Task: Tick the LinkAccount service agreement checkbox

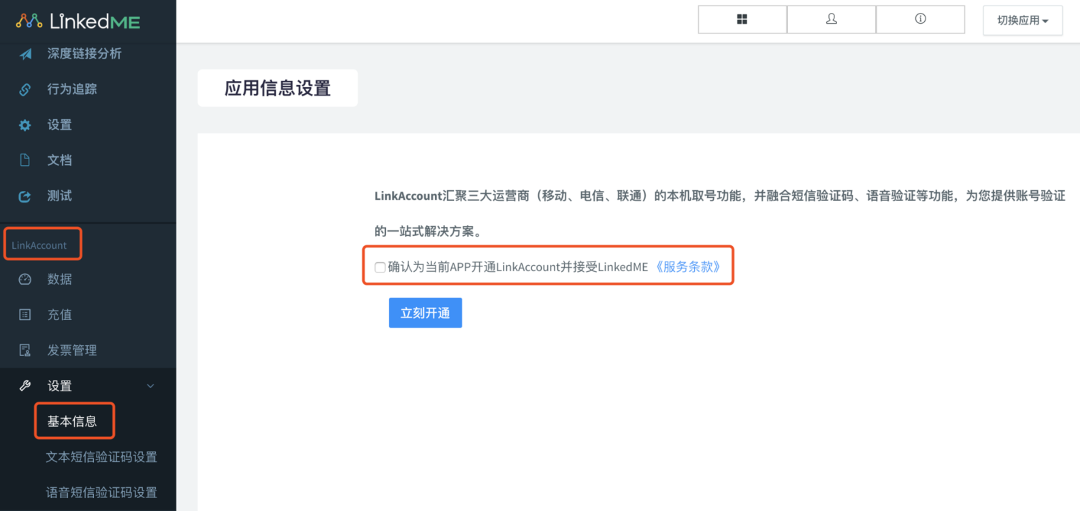Action: pyautogui.click(x=380, y=267)
